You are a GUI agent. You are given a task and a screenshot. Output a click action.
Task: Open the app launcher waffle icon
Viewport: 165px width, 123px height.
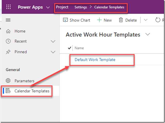8,7
